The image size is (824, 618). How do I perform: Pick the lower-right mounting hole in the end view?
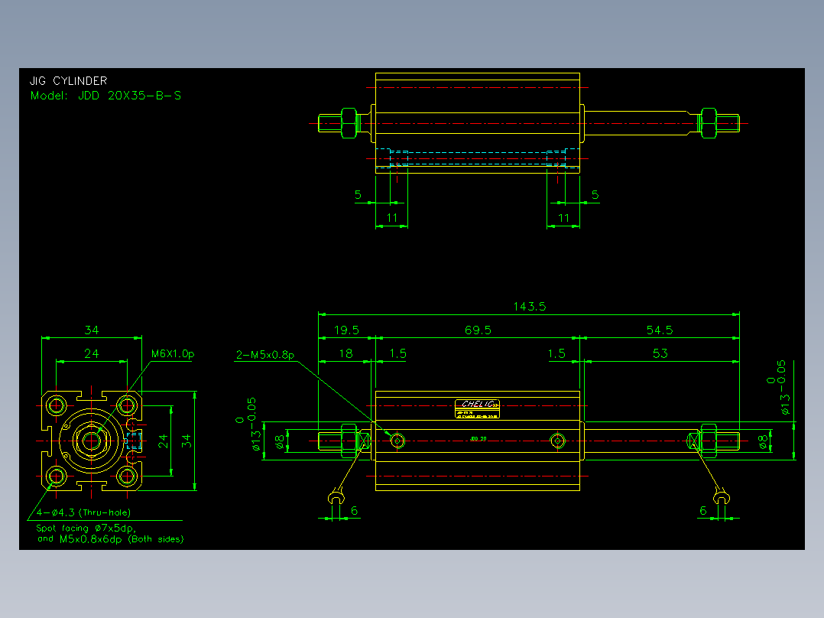coord(127,477)
